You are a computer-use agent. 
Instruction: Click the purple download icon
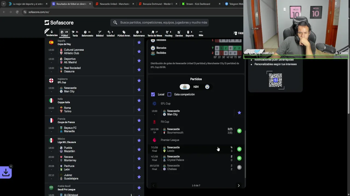(x=6, y=173)
